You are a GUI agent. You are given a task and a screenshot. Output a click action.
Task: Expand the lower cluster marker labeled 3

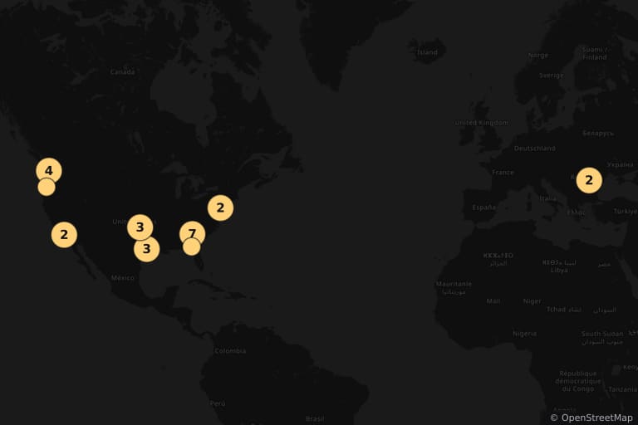[147, 249]
